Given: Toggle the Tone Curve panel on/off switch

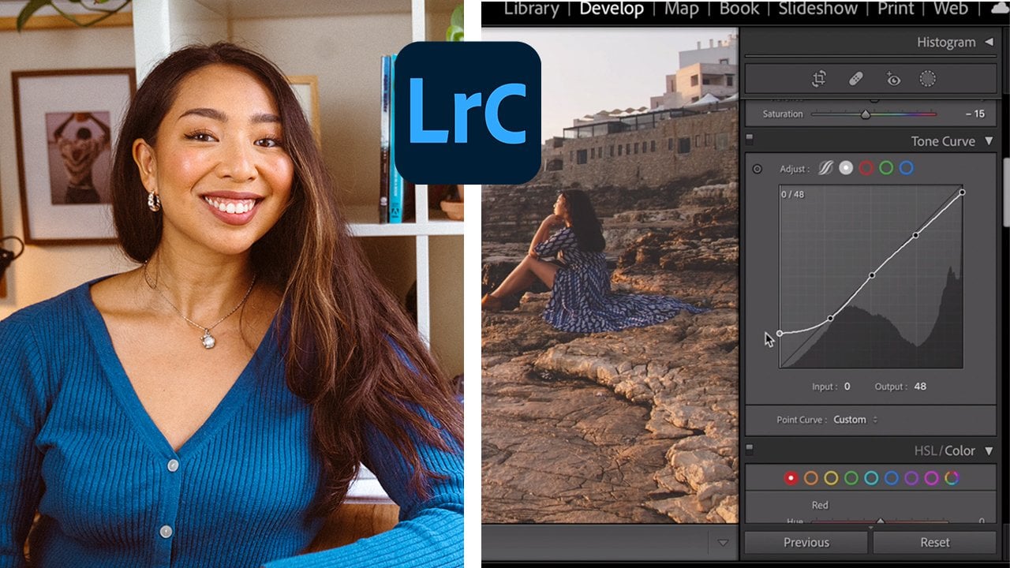Looking at the screenshot, I should (x=750, y=140).
